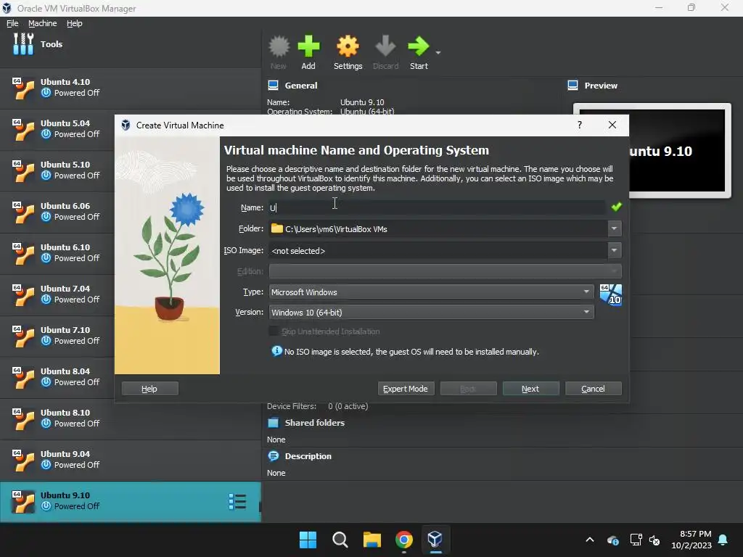Open Settings from the toolbar
The height and width of the screenshot is (557, 743).
click(x=348, y=52)
